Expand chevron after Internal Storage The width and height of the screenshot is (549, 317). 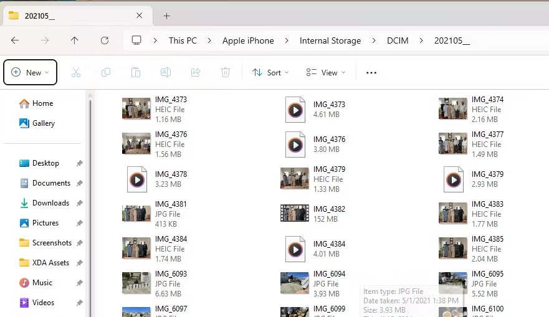[x=374, y=40]
